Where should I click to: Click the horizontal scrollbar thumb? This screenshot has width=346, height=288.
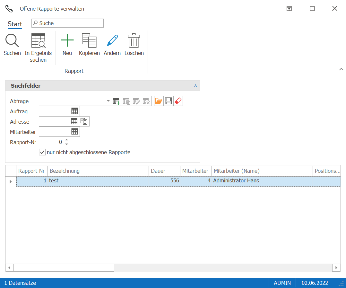pos(64,268)
